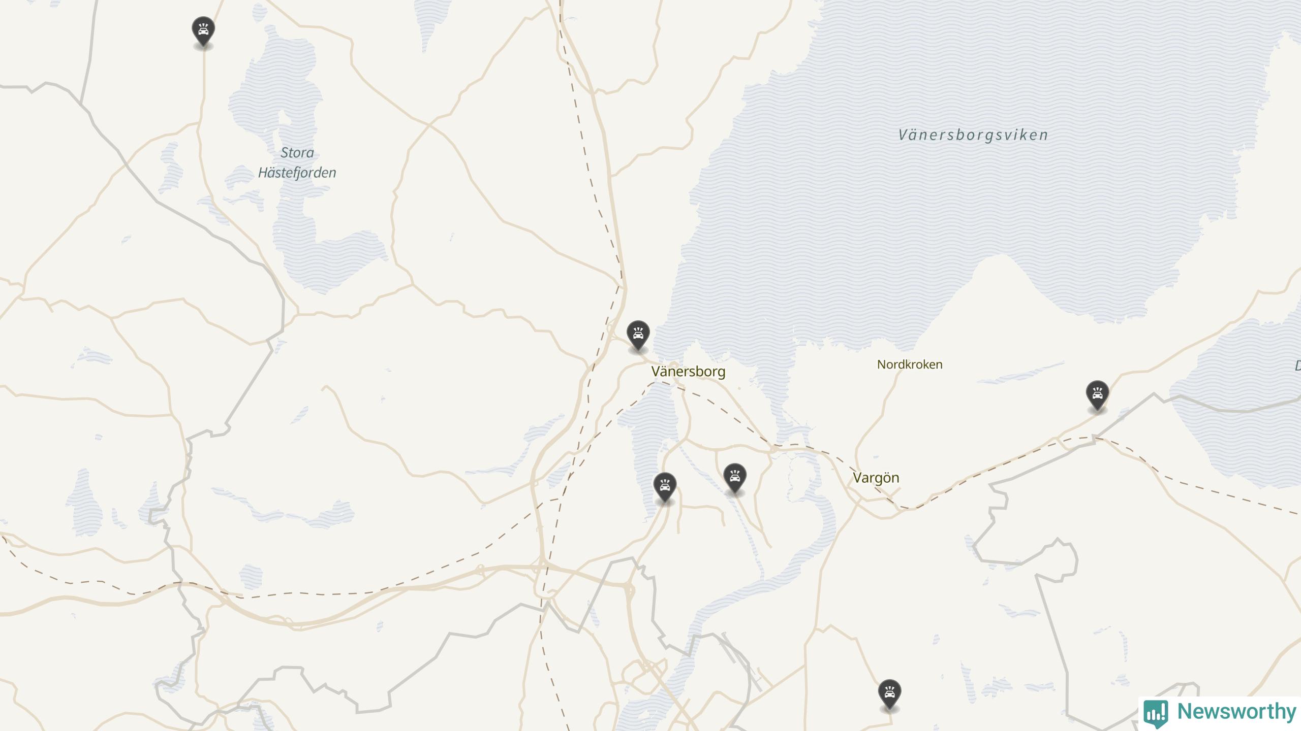This screenshot has width=1301, height=731.
Task: Select the crash marker on the bay shore south of Vänersborg
Action: click(x=665, y=487)
